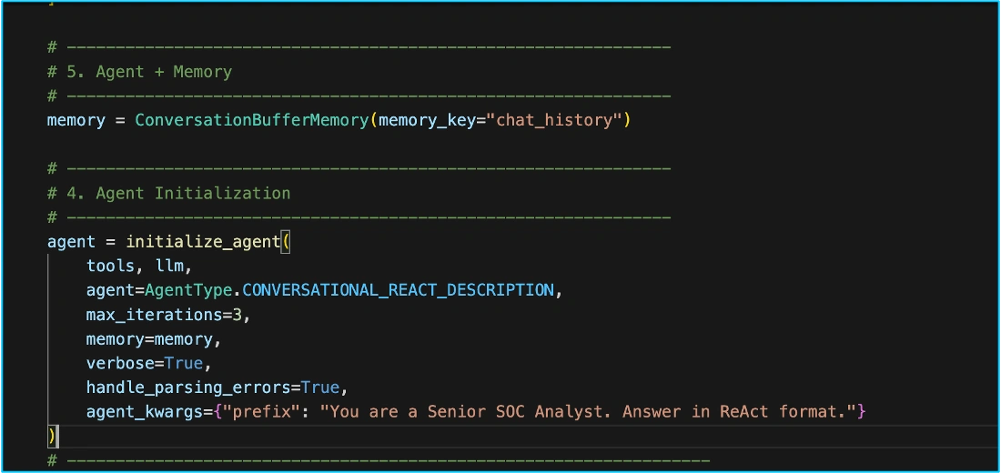Click the 'initialize_agent' function call
The image size is (1001, 473).
(203, 242)
